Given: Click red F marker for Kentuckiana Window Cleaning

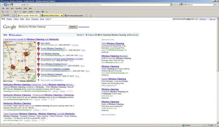Looking at the screenshot, I should [39, 70].
